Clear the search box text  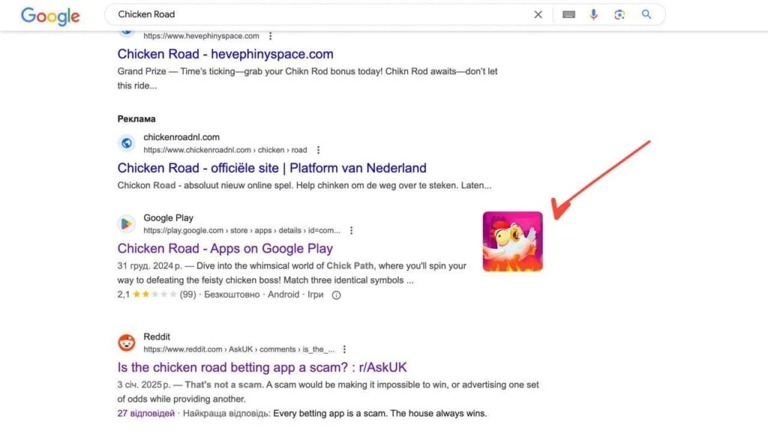[x=538, y=15]
